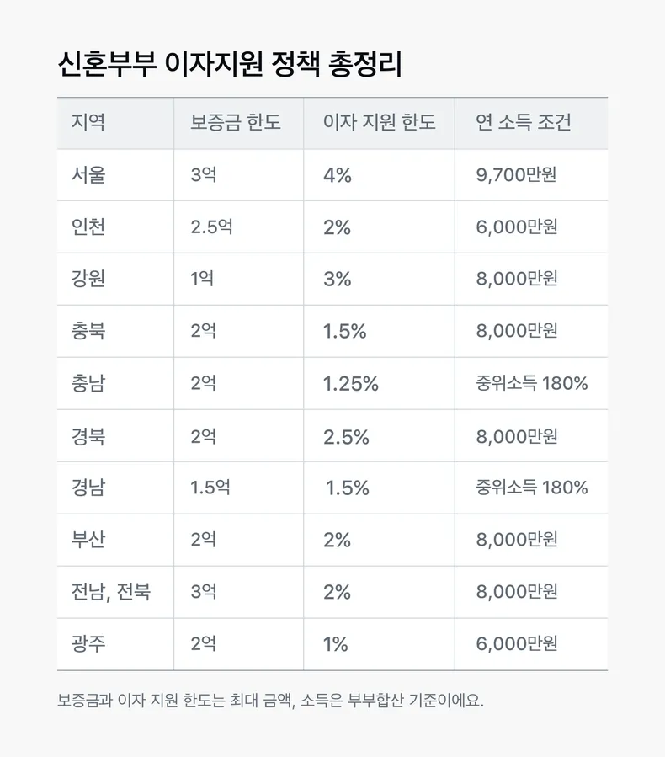Screen dimensions: 665x757
Task: Click the 지역 column header
Action: click(115, 123)
